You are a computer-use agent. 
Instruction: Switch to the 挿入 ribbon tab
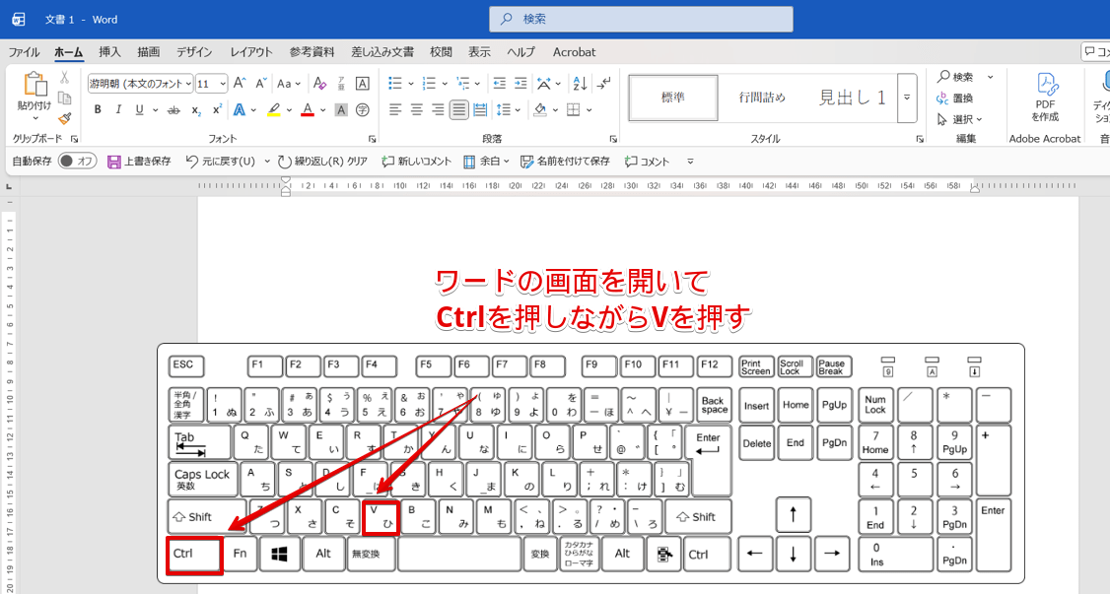click(108, 52)
